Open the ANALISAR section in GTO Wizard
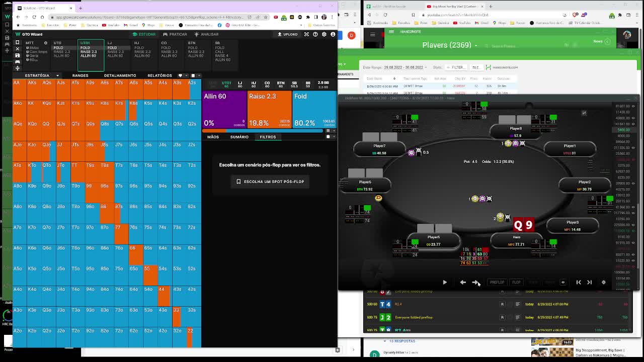Viewport: 644px width, 362px height. tap(206, 34)
